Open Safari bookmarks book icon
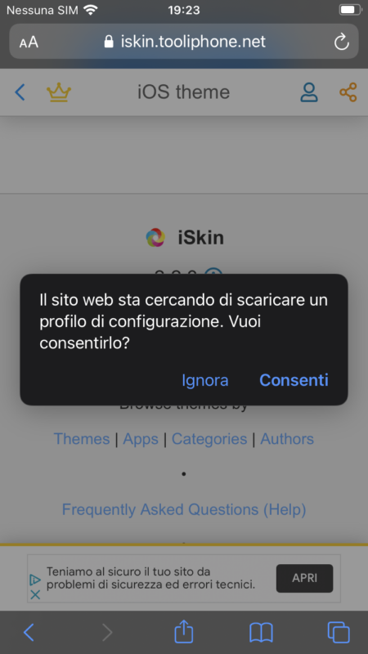This screenshot has width=368, height=654. (x=261, y=632)
